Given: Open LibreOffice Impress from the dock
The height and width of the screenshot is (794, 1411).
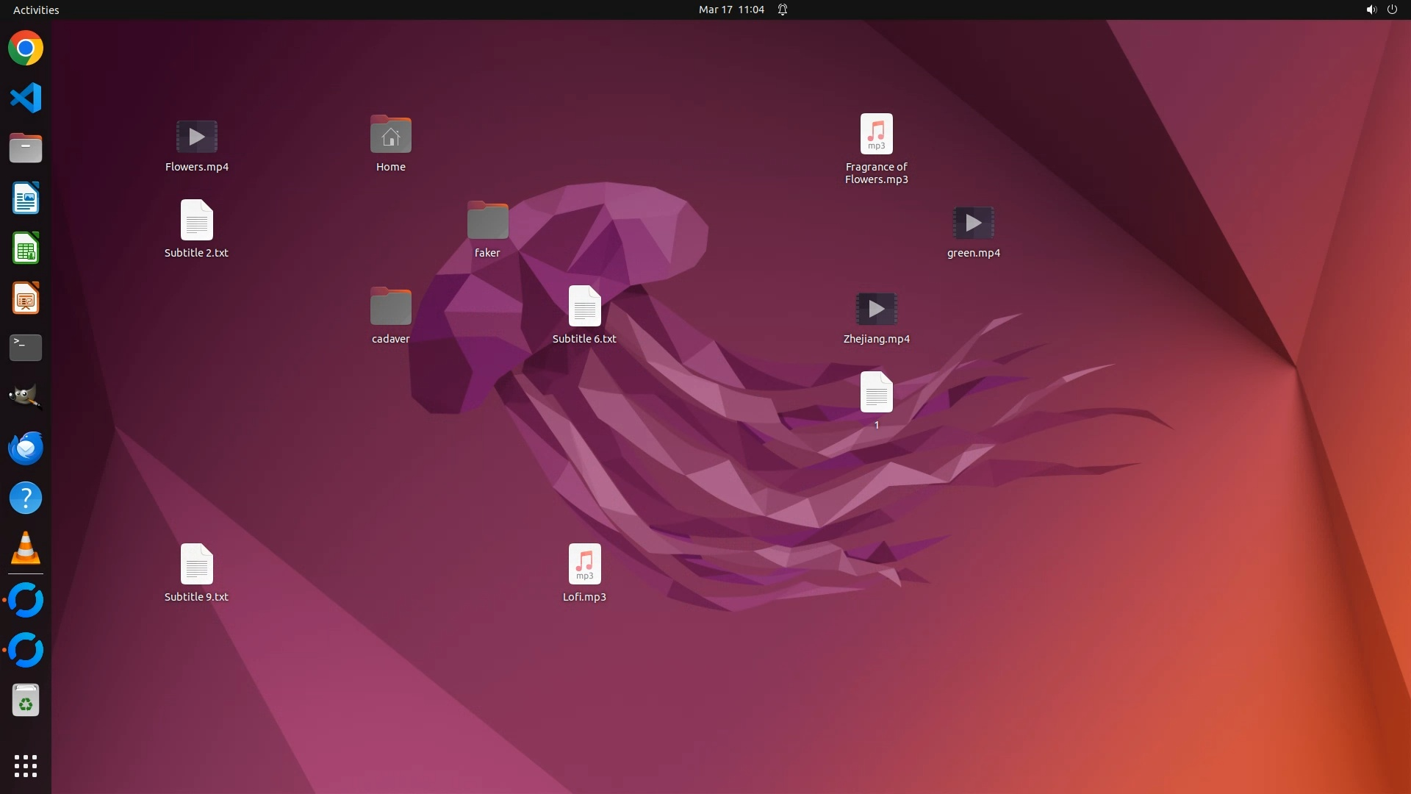Looking at the screenshot, I should click(26, 298).
